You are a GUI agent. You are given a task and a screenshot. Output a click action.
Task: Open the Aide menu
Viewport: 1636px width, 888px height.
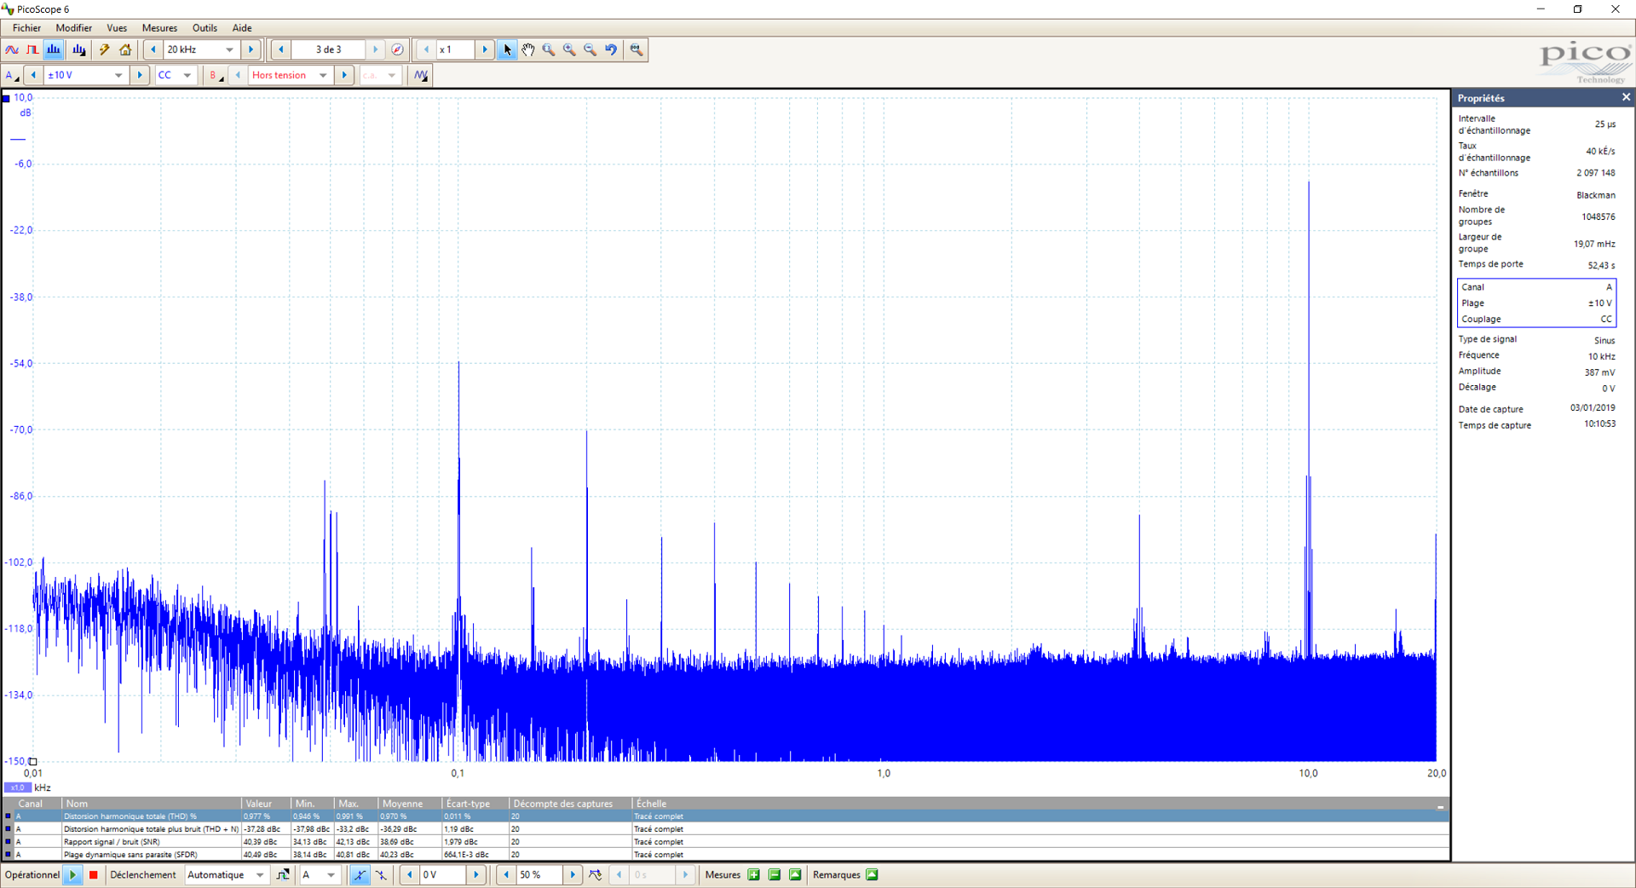coord(242,28)
